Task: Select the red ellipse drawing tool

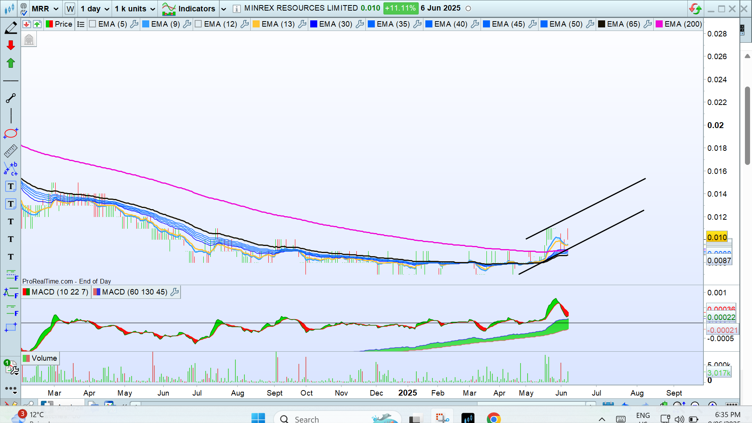Action: (11, 133)
